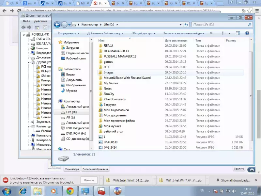Select FIFA MANAGER 13 folder
This screenshot has height=196, width=261.
click(x=116, y=51)
